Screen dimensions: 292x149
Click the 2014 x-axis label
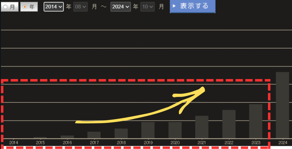(x=13, y=142)
